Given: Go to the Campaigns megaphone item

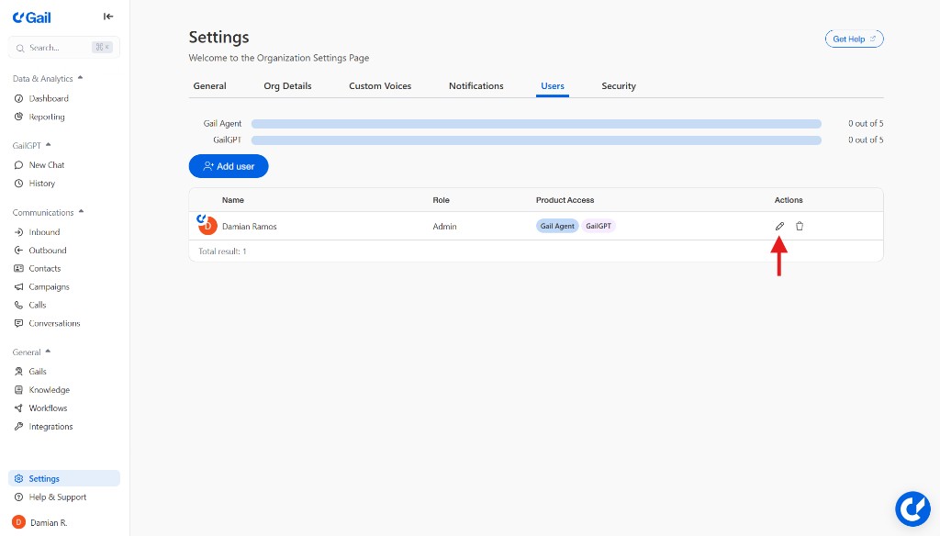Looking at the screenshot, I should [x=49, y=286].
